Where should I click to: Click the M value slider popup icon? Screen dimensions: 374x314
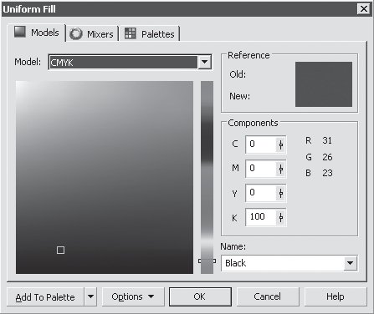[281, 169]
